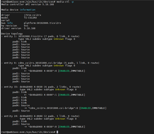Click entity 9 cdns_csi2rx csi-bridge line
The height and width of the screenshot is (134, 154).
pos(50,63)
